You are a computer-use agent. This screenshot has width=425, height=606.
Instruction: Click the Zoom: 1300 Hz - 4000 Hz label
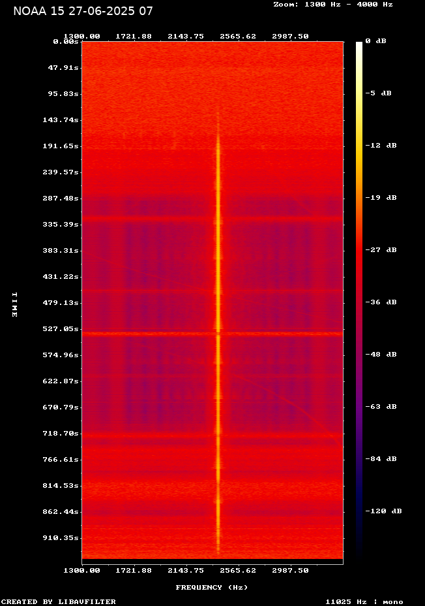click(x=333, y=5)
